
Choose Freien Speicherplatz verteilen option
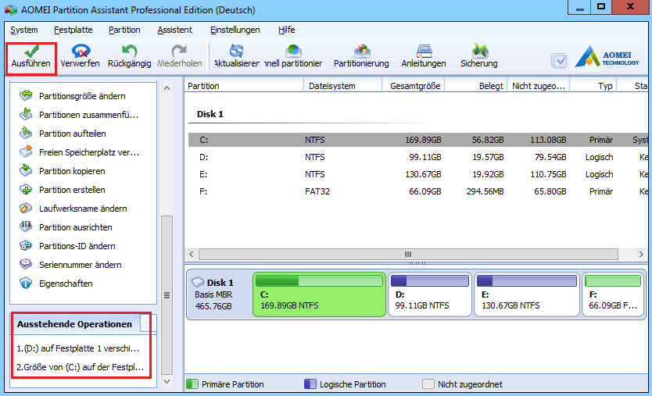pos(89,152)
